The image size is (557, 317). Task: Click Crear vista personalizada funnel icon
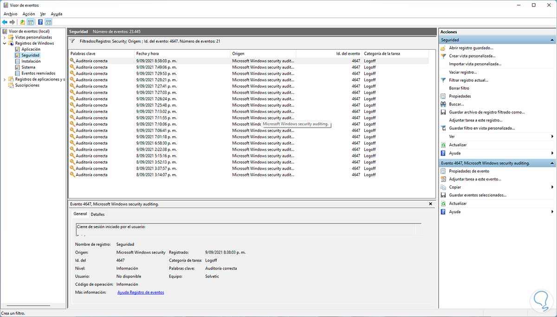point(444,56)
